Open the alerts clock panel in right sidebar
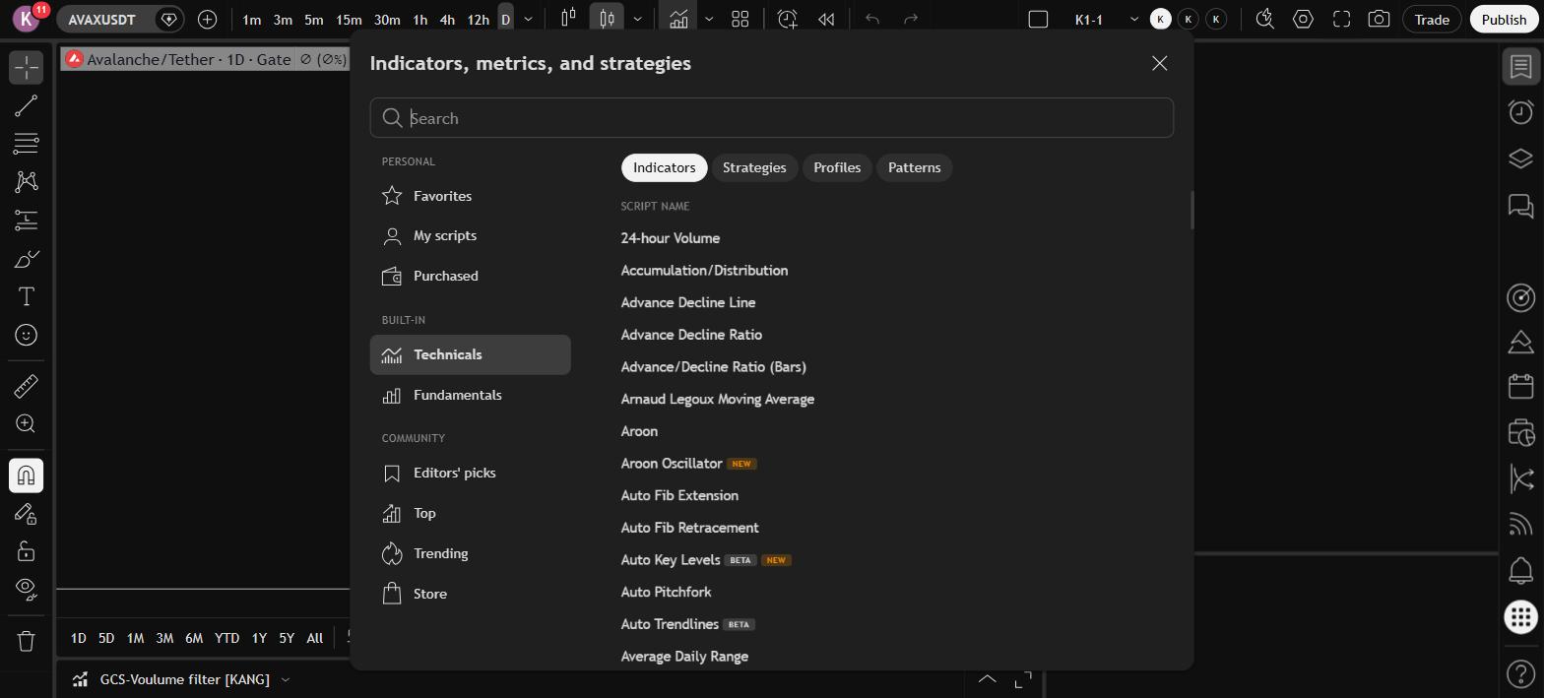Image resolution: width=1544 pixels, height=698 pixels. pos(1520,111)
